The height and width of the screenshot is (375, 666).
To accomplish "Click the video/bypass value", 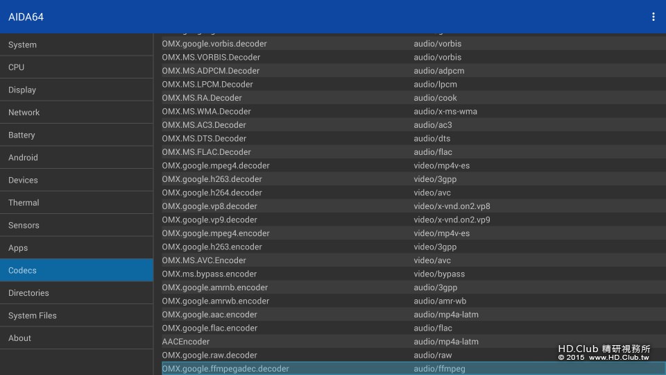I will coord(439,274).
